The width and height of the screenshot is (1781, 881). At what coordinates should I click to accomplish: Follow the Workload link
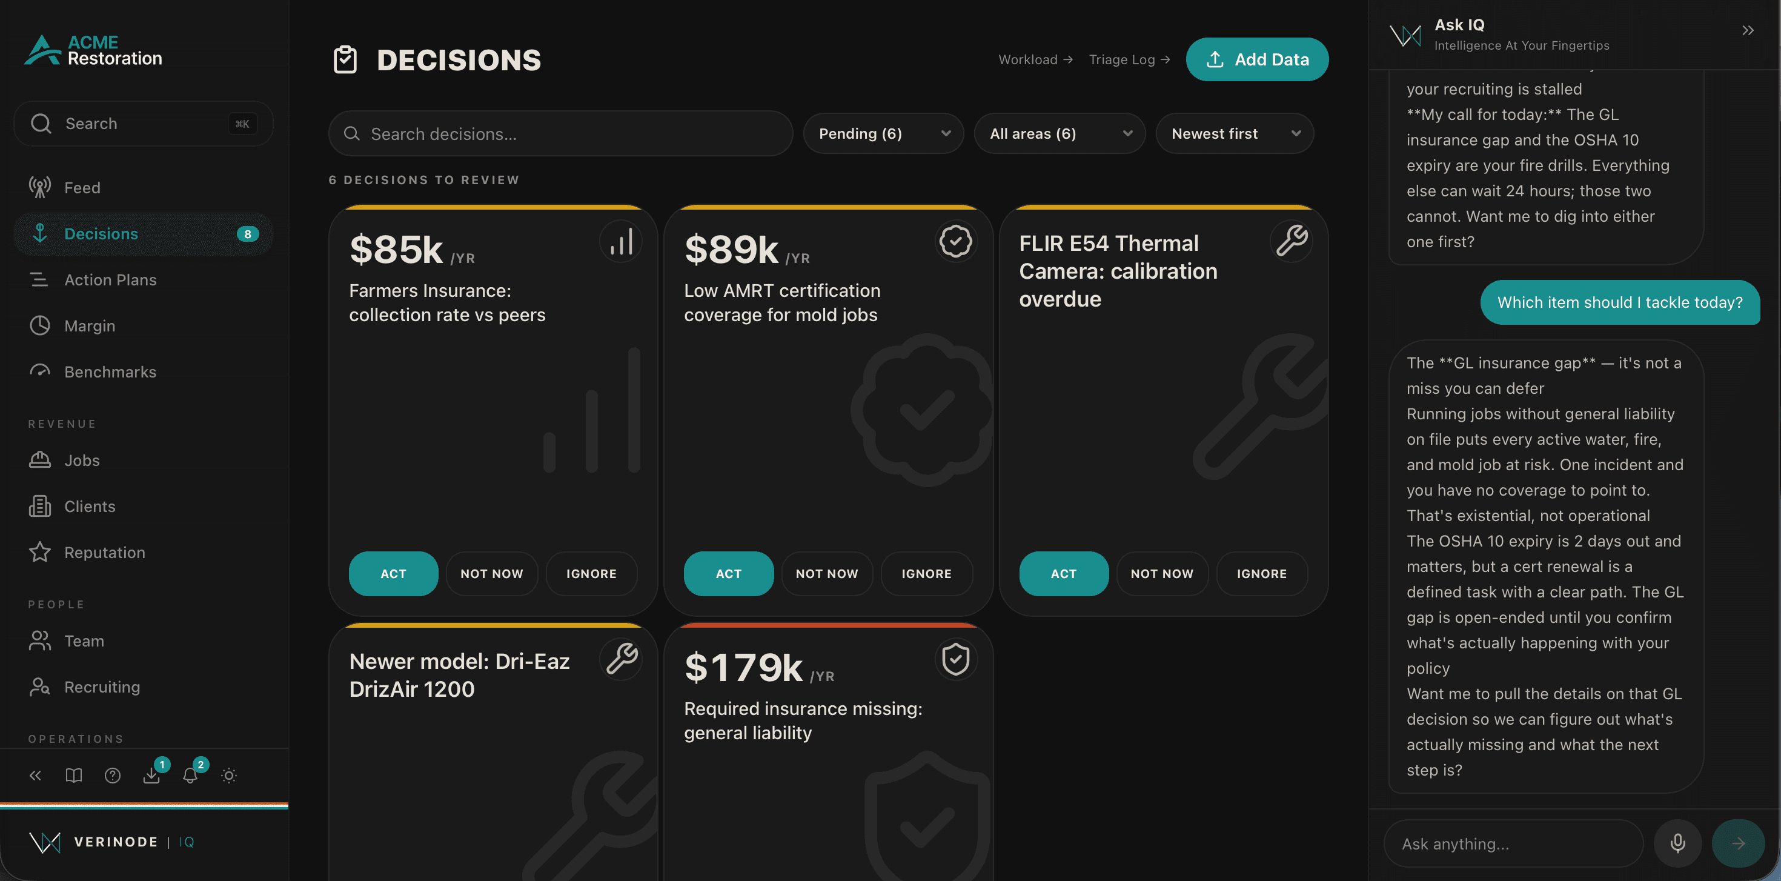tap(1035, 59)
